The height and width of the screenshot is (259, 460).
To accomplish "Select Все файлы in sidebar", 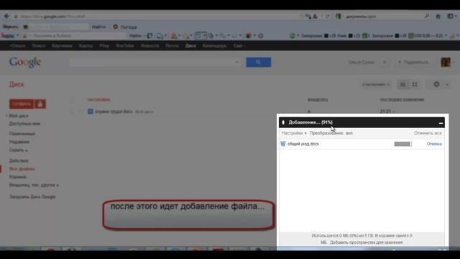I will (22, 169).
